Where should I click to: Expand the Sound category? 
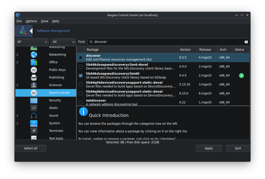click(17, 116)
